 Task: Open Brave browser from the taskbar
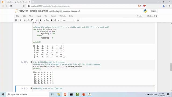click(x=65, y=95)
